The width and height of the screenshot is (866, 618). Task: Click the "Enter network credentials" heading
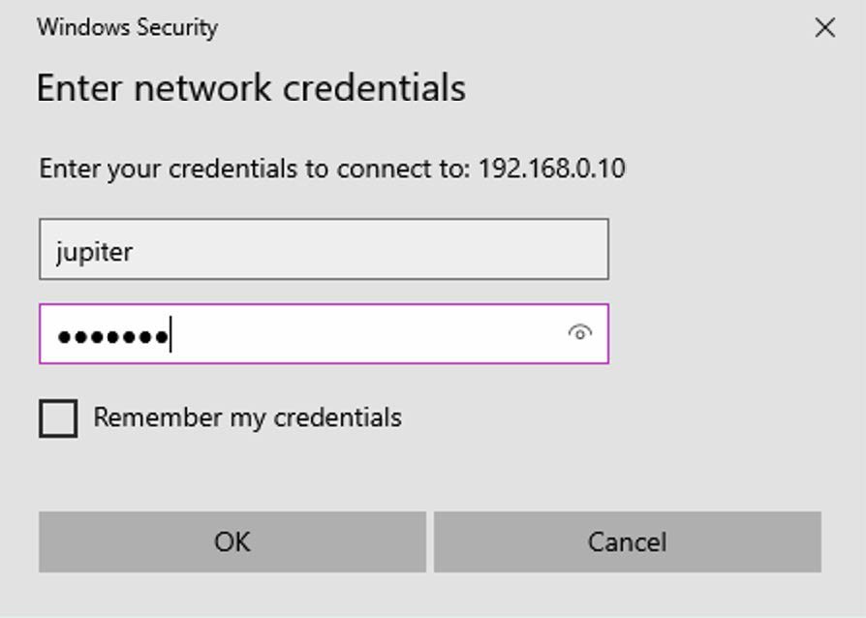point(251,88)
